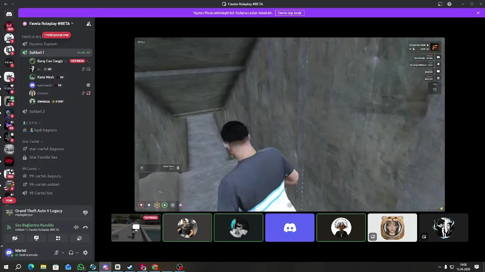Disconnect from the voice call

pos(85,227)
